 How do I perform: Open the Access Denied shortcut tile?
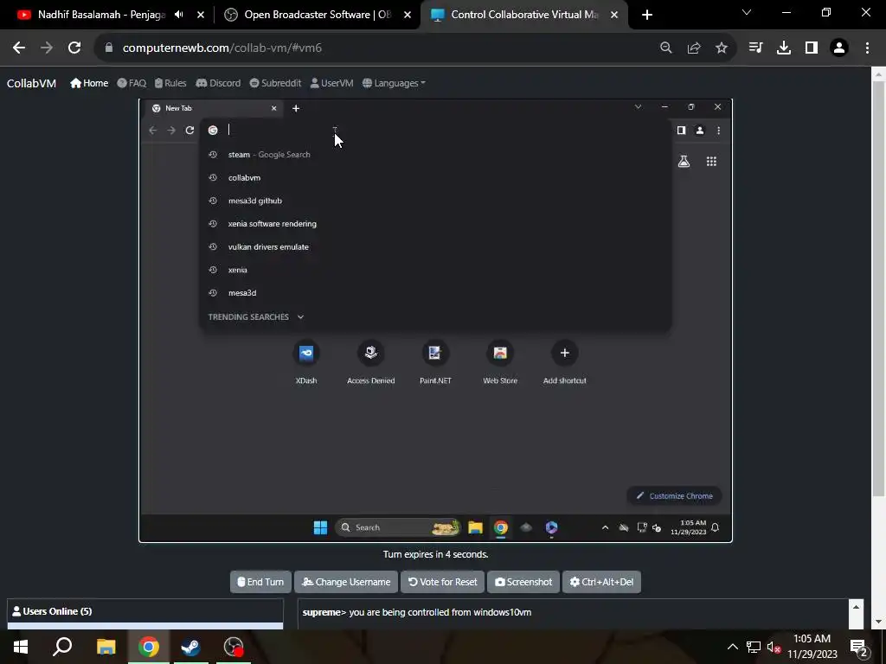click(x=370, y=362)
